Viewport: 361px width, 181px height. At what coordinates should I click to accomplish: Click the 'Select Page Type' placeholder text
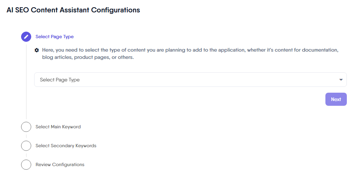(x=60, y=80)
